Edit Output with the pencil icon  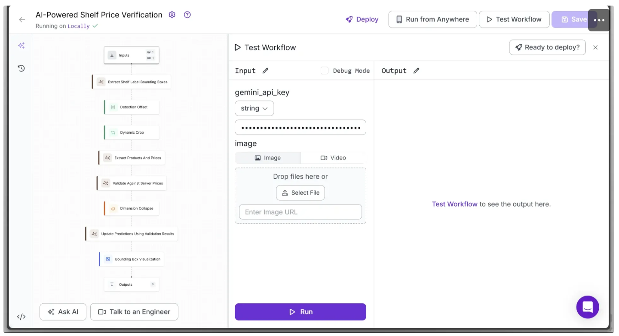(416, 70)
